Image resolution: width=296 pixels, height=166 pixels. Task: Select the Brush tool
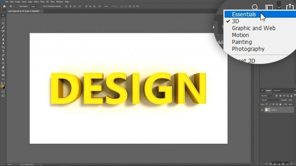pos(3,35)
